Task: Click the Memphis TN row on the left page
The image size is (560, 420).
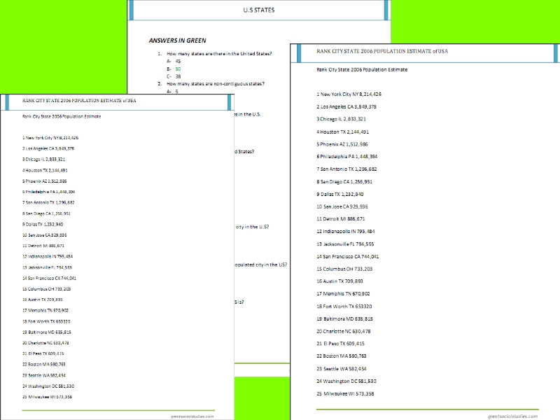Action: 45,310
